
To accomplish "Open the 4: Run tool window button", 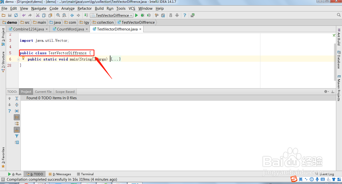I will click(x=15, y=174).
